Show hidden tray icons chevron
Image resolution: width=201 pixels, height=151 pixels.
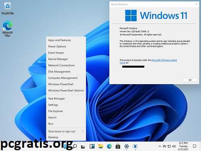(x=160, y=146)
